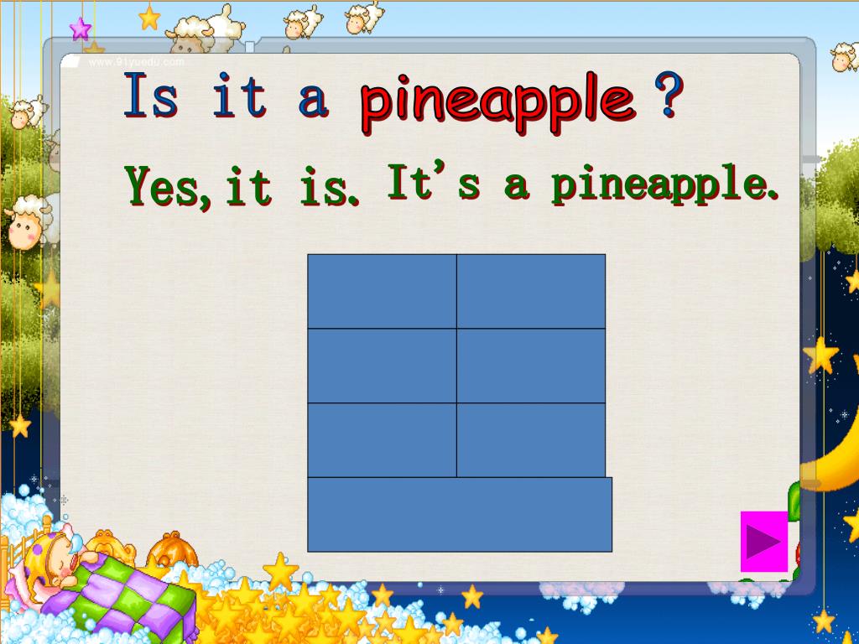Click the green "It's a pineapple." sentence
Viewport: 859px width, 644px height.
583,184
